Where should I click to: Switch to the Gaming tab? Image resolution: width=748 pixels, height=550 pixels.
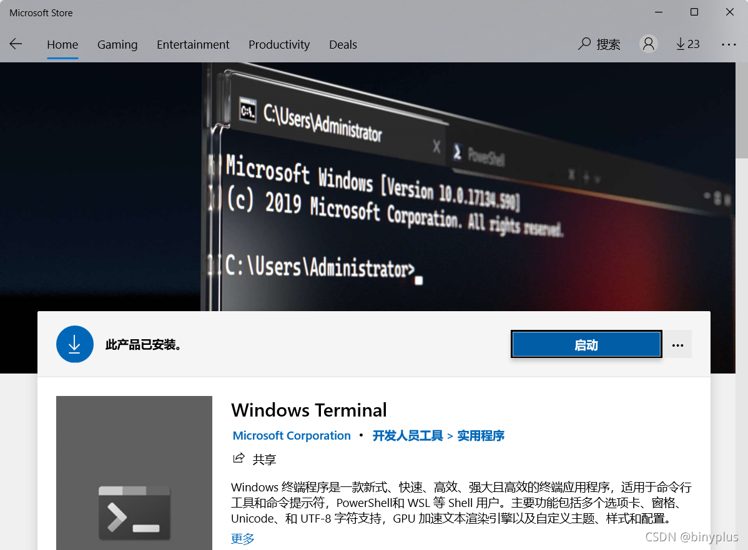tap(117, 44)
